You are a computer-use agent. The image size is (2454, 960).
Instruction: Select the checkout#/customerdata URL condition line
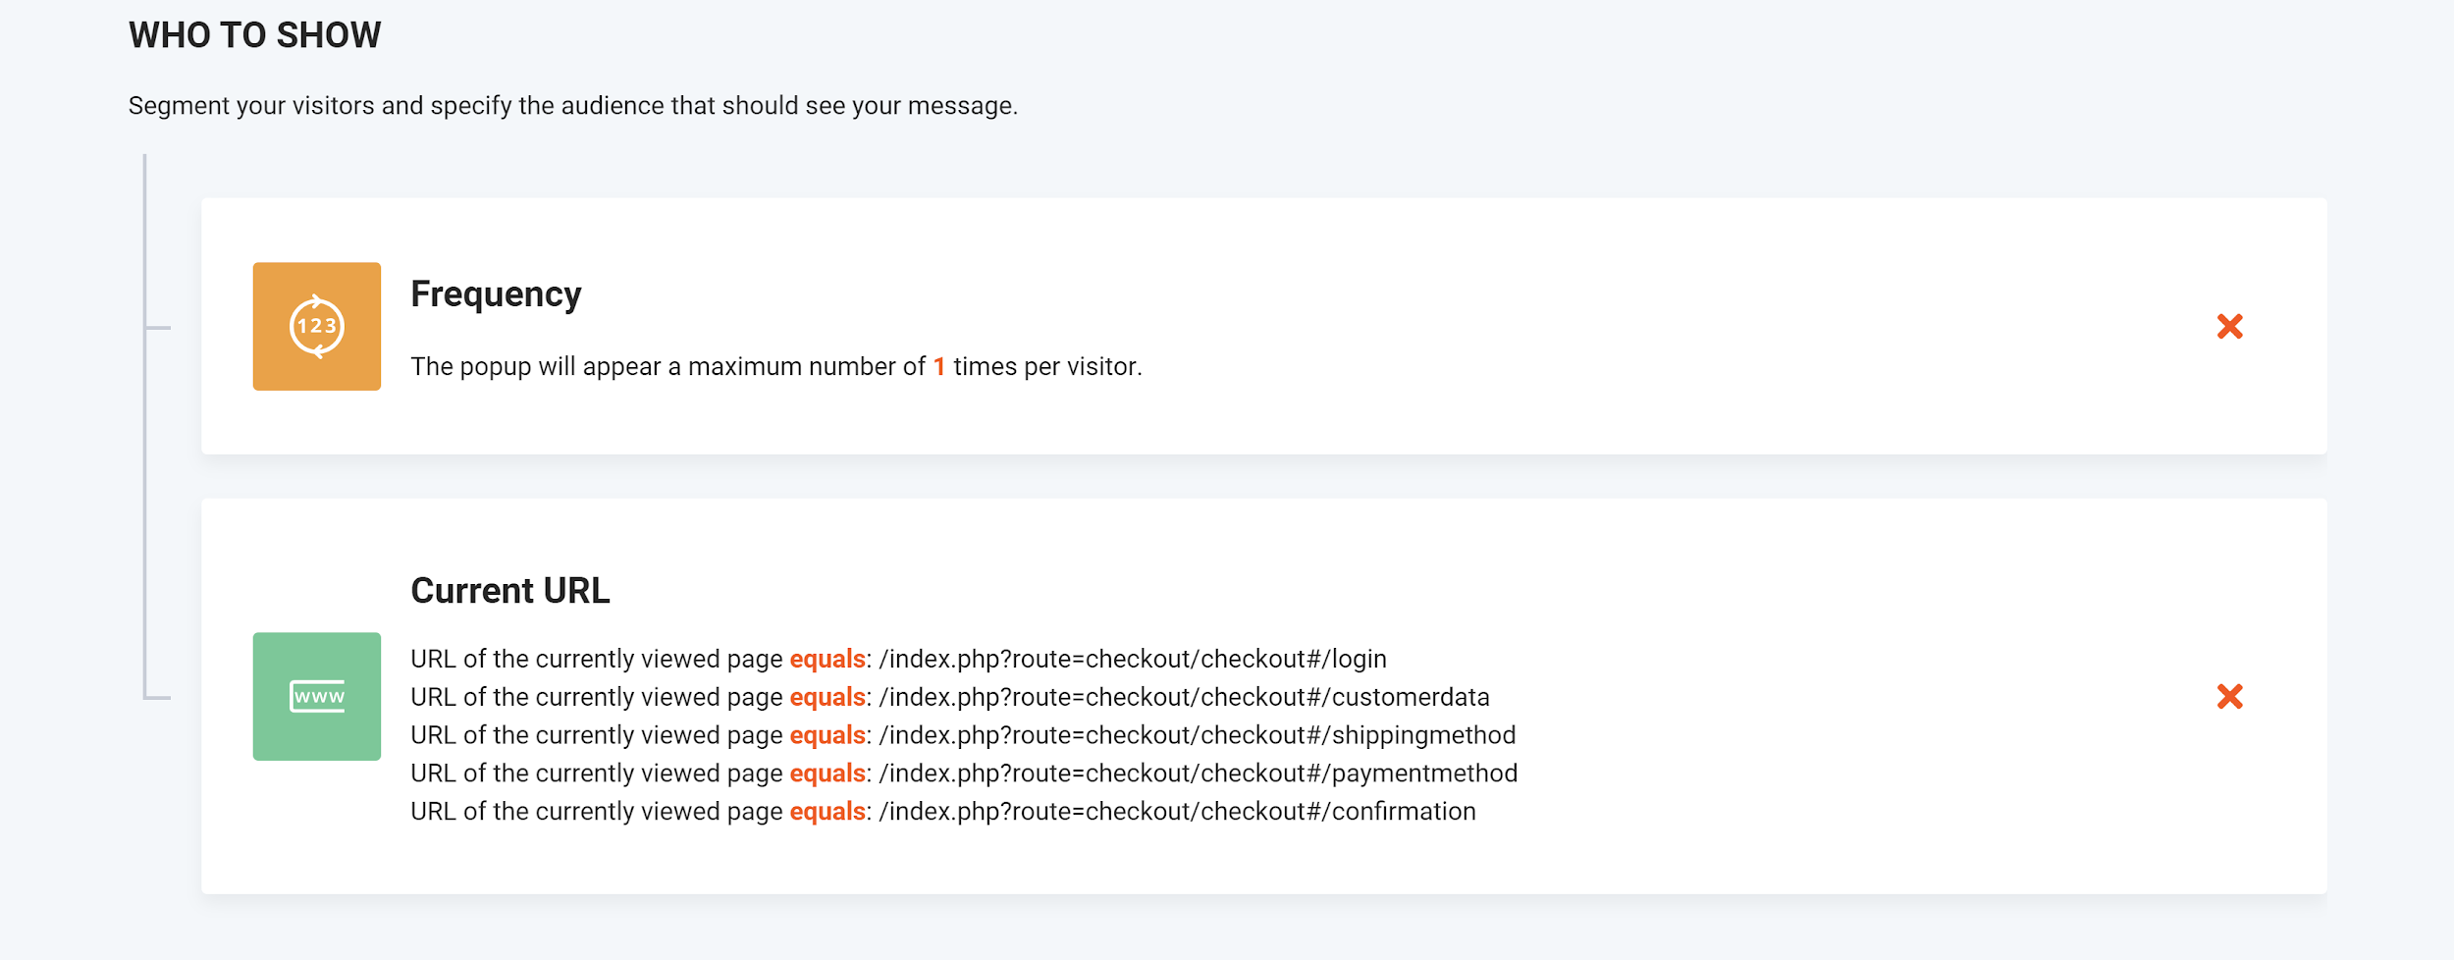click(x=950, y=697)
